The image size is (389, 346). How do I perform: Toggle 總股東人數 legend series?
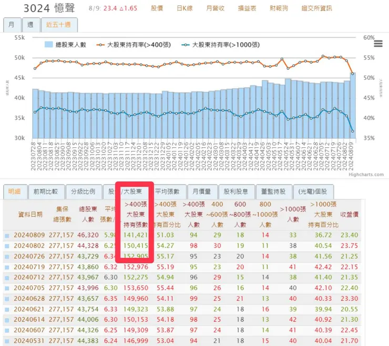click(x=65, y=45)
